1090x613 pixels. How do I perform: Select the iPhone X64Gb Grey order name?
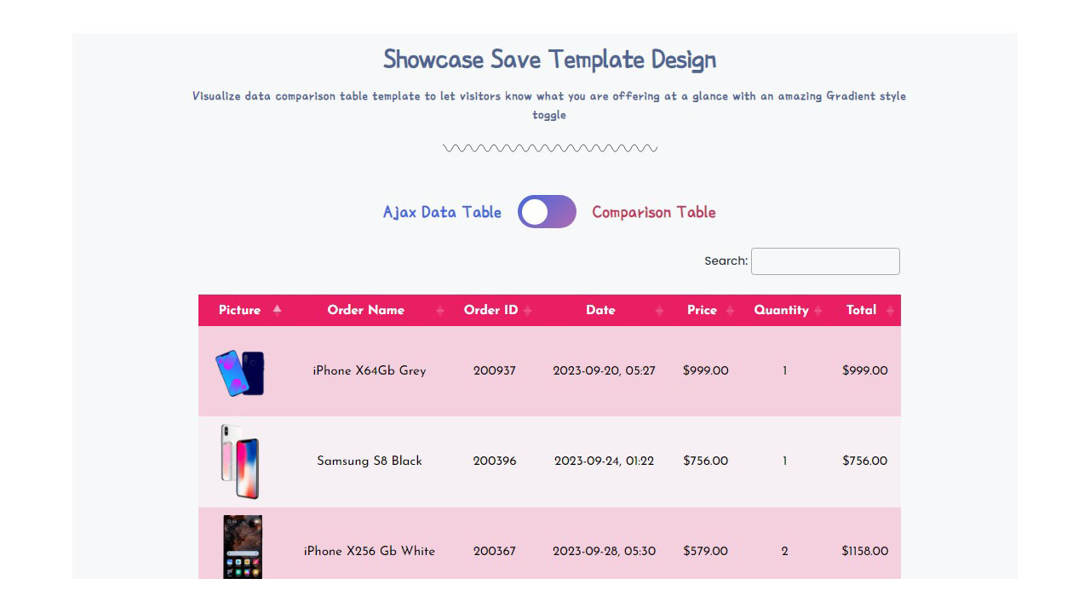point(369,370)
